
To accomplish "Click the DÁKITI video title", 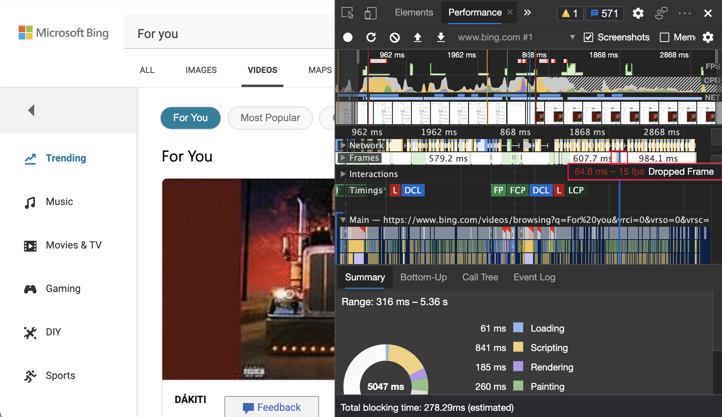I will tap(190, 400).
